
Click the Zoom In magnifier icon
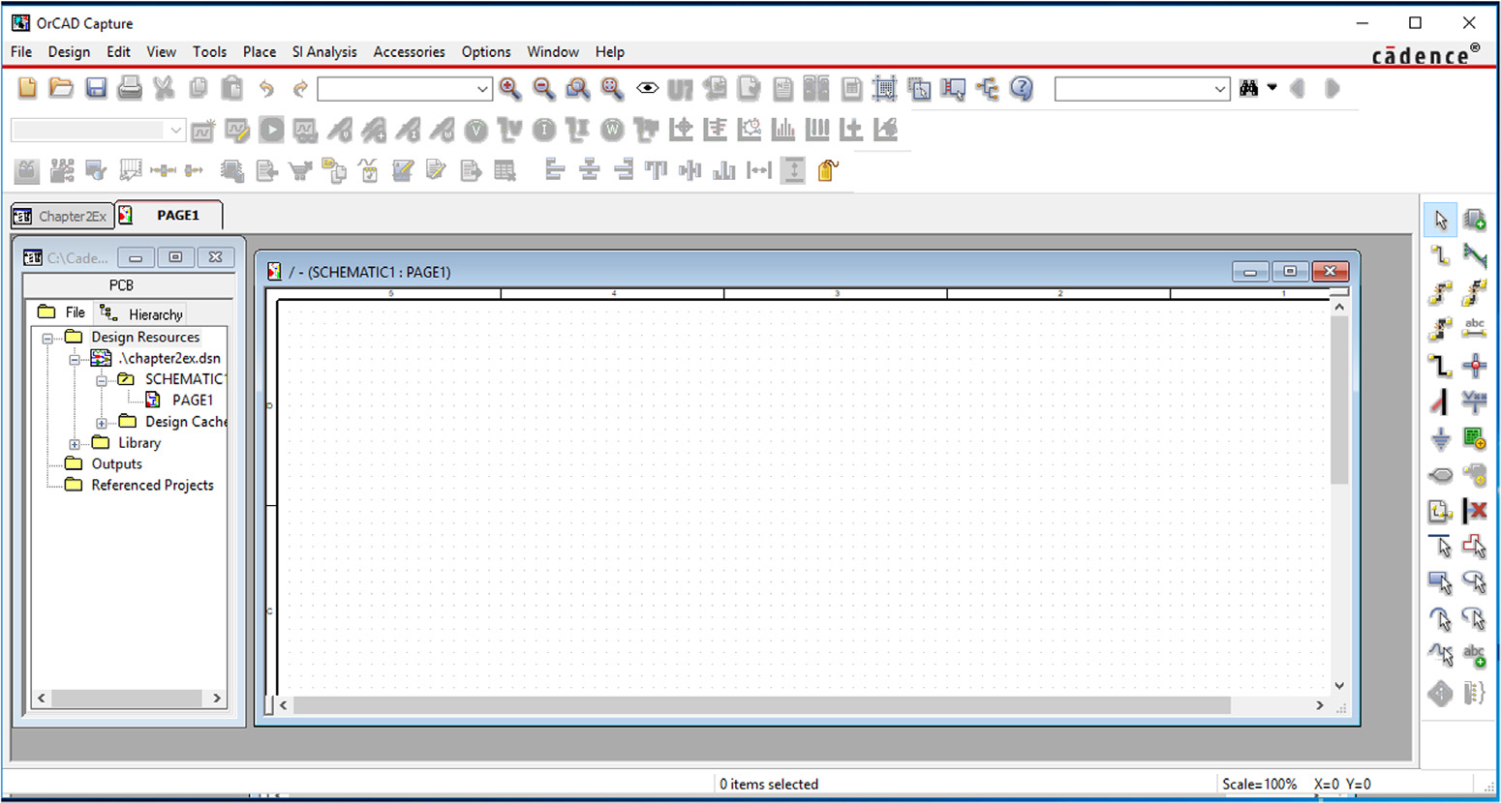[509, 89]
